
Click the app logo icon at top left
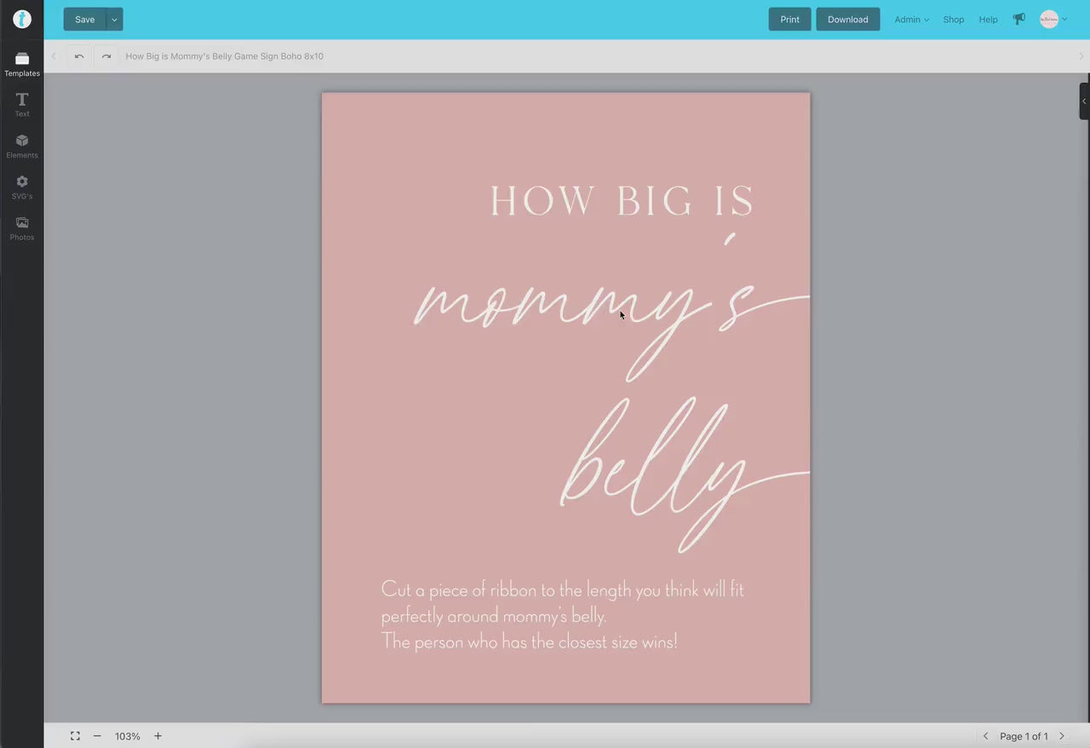(x=22, y=19)
